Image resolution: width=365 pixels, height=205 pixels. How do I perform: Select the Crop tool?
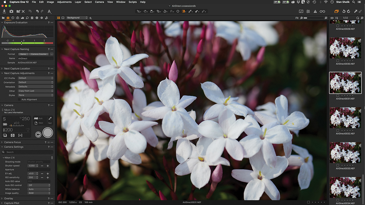[x=158, y=11]
